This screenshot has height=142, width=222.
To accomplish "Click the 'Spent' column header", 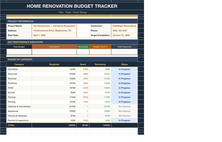I will tap(83, 64).
